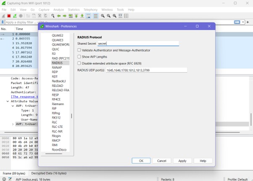Select RDP in protocol list
The width and height of the screenshot is (253, 181).
(x=55, y=72)
